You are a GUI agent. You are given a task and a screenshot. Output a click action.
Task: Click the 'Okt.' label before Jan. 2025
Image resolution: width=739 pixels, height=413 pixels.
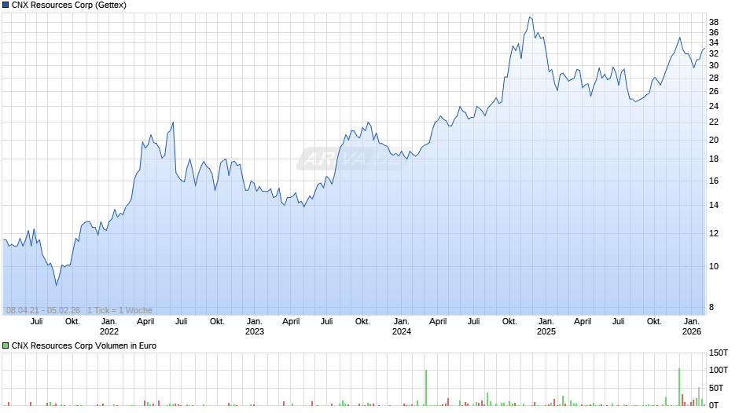pos(509,321)
